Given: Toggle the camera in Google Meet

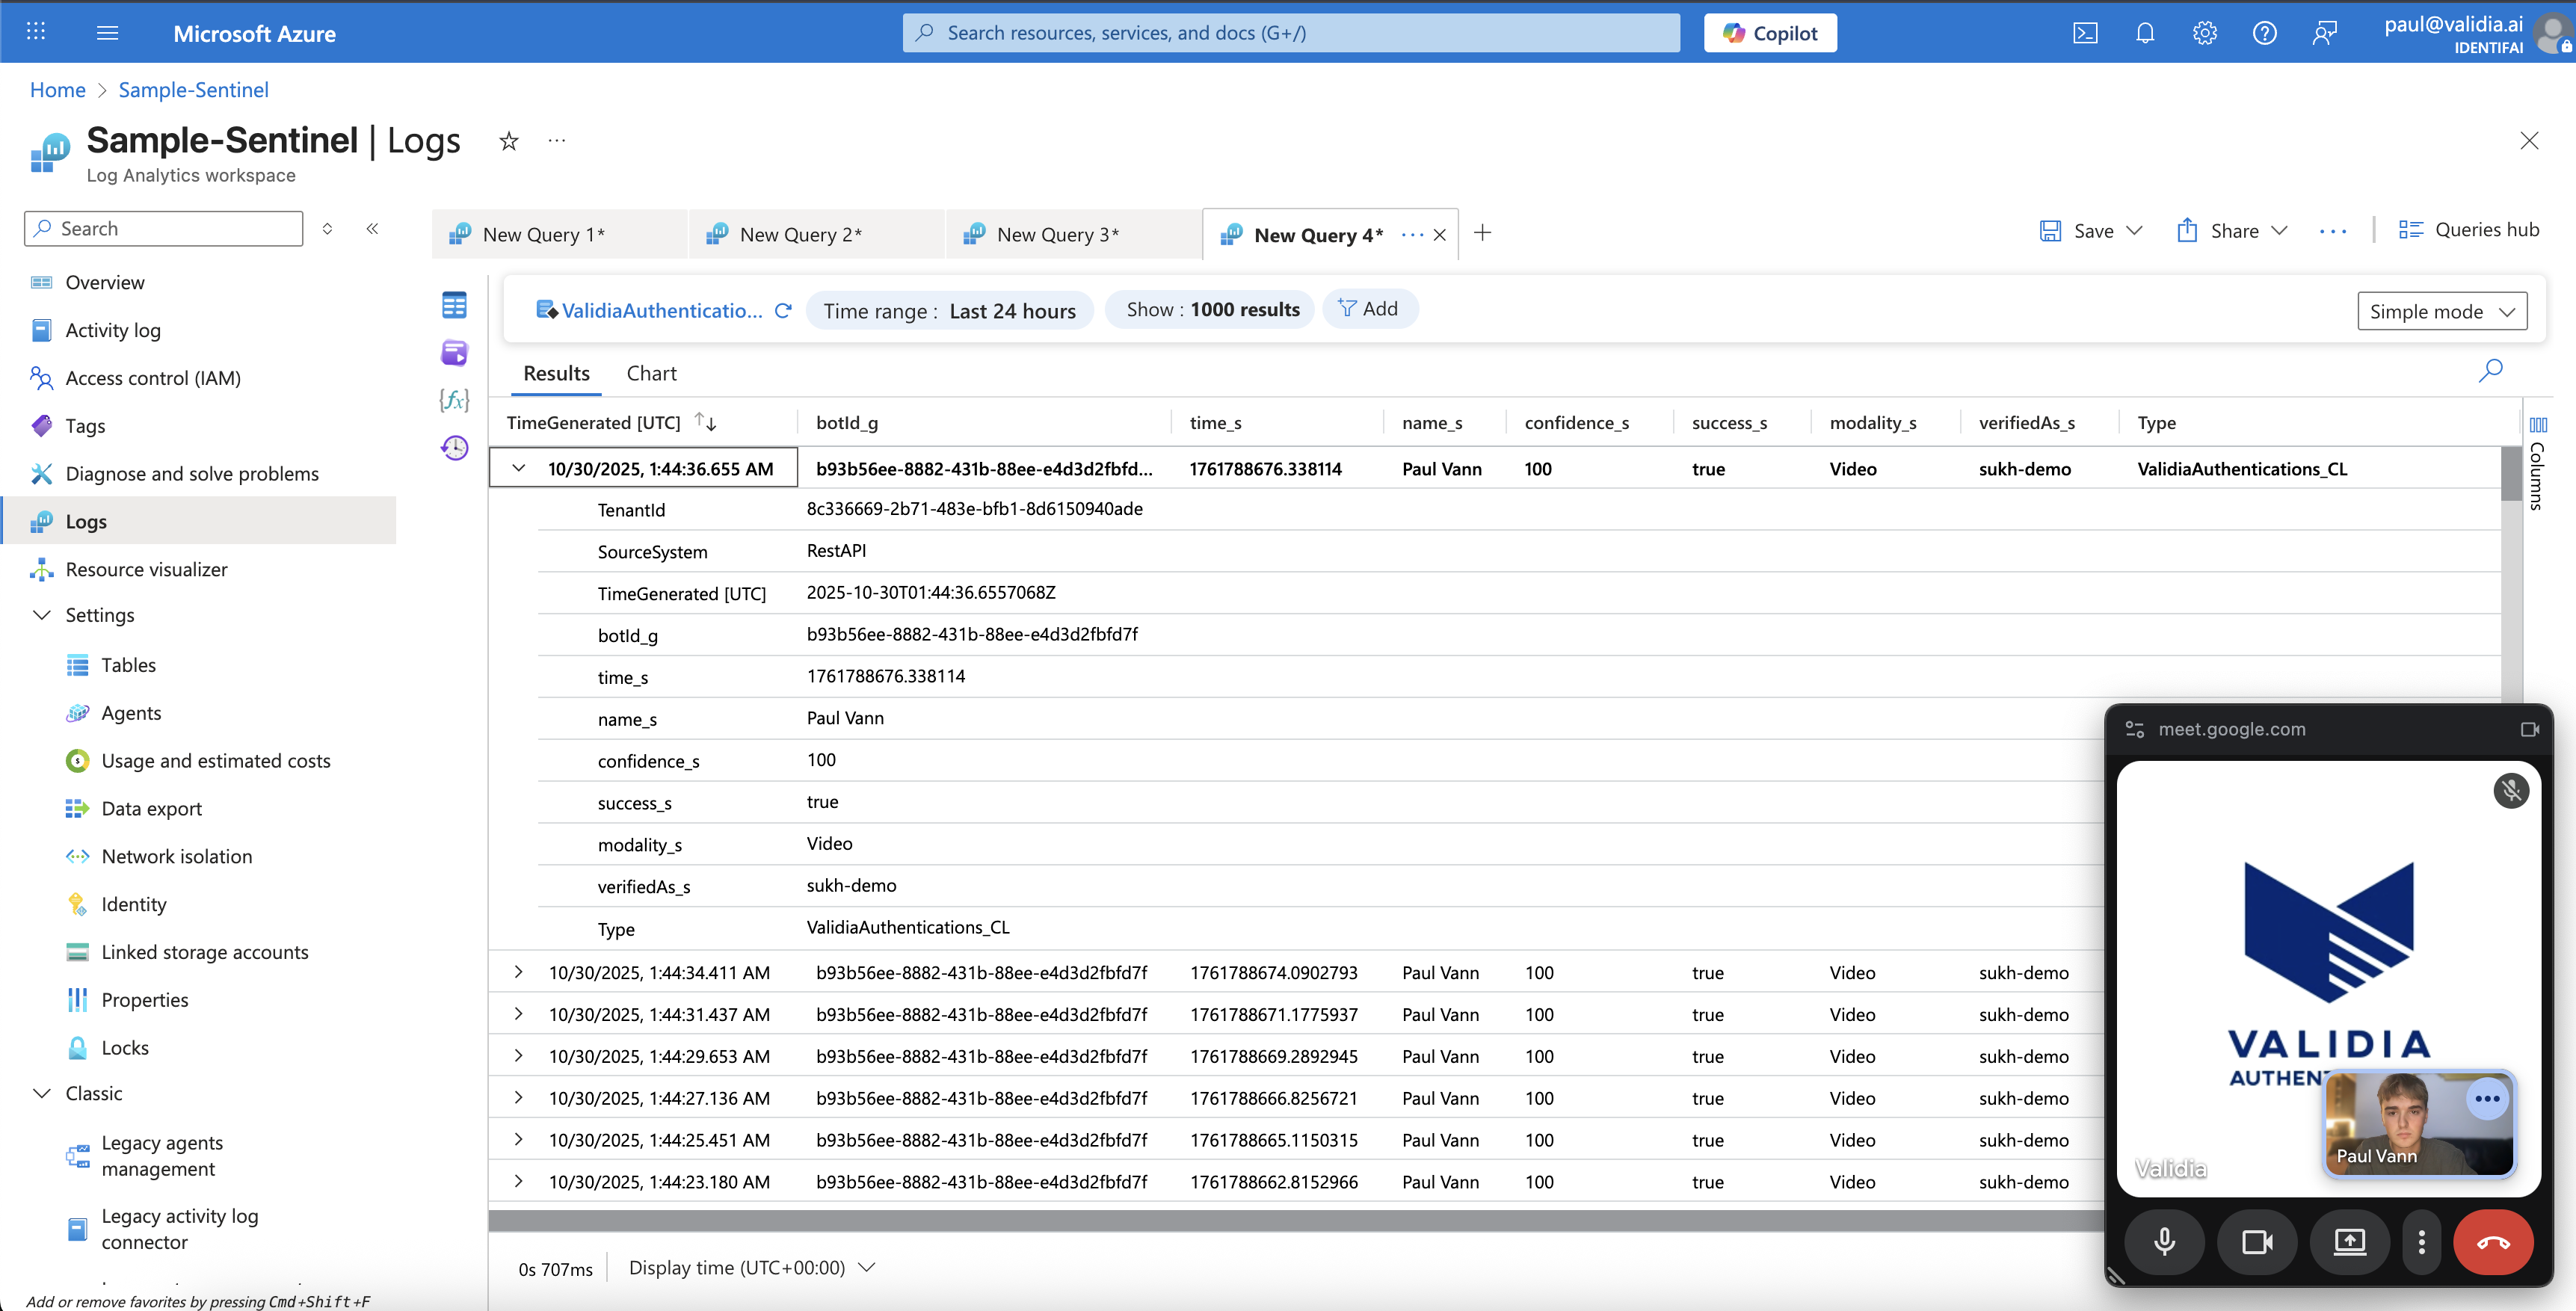Looking at the screenshot, I should 2257,1241.
